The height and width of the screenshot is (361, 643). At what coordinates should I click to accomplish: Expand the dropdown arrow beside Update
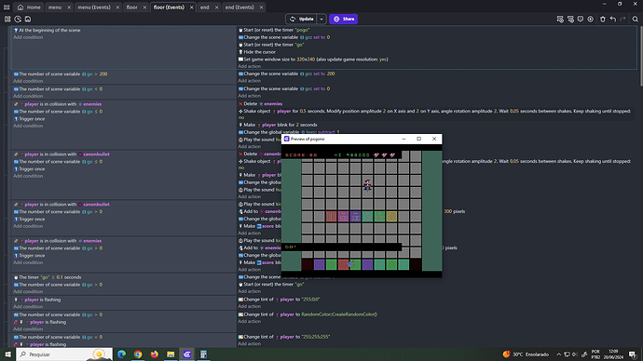(321, 19)
